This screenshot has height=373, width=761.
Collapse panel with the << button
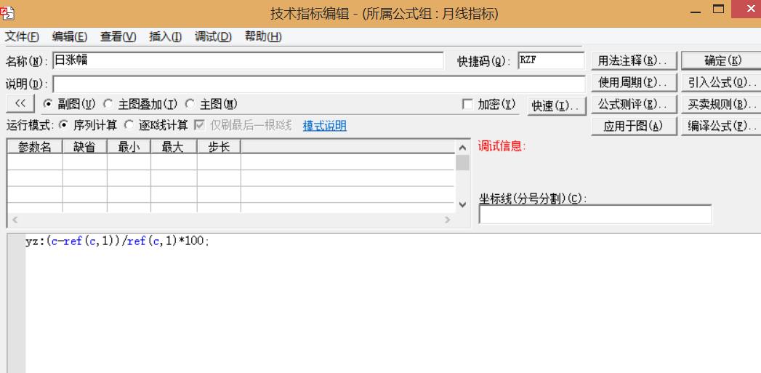point(20,103)
